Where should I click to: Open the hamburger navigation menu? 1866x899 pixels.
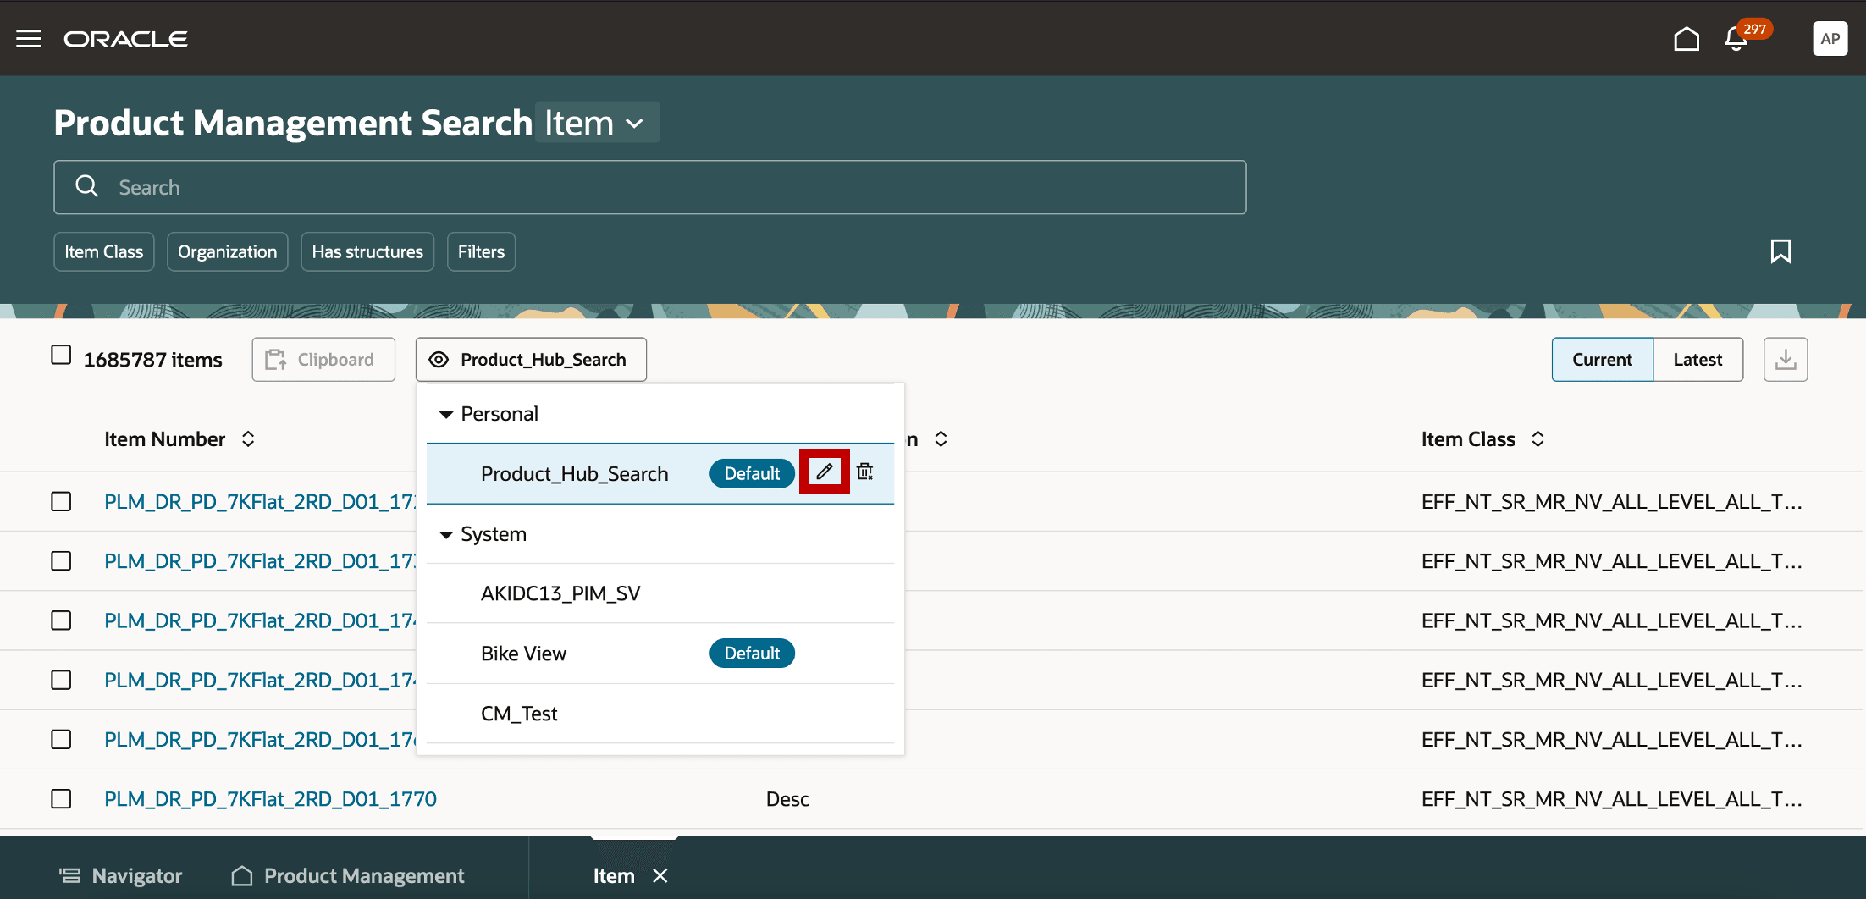pyautogui.click(x=29, y=39)
